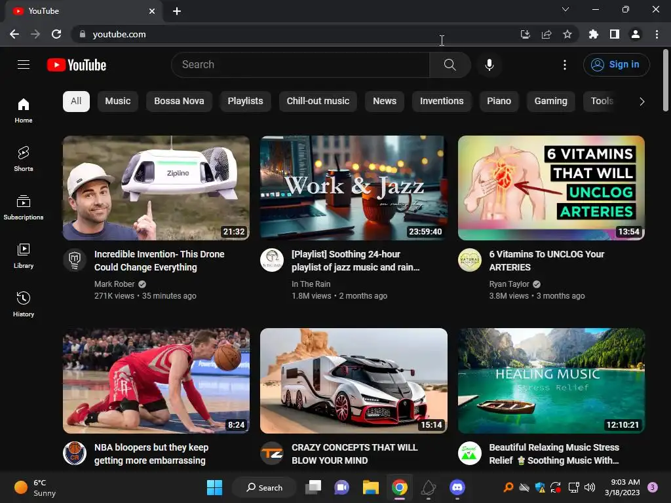Screen dimensions: 671x503
Task: Open 6 Vitamins To UNCLOG Your ARTERIES title
Action: (x=546, y=261)
